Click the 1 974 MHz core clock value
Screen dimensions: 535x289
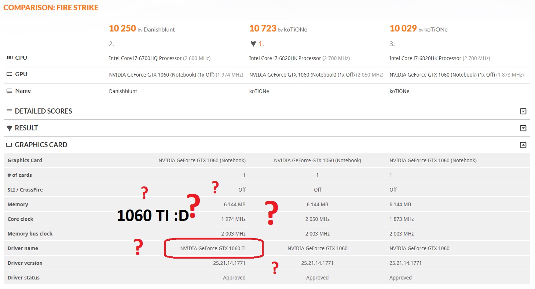(233, 219)
